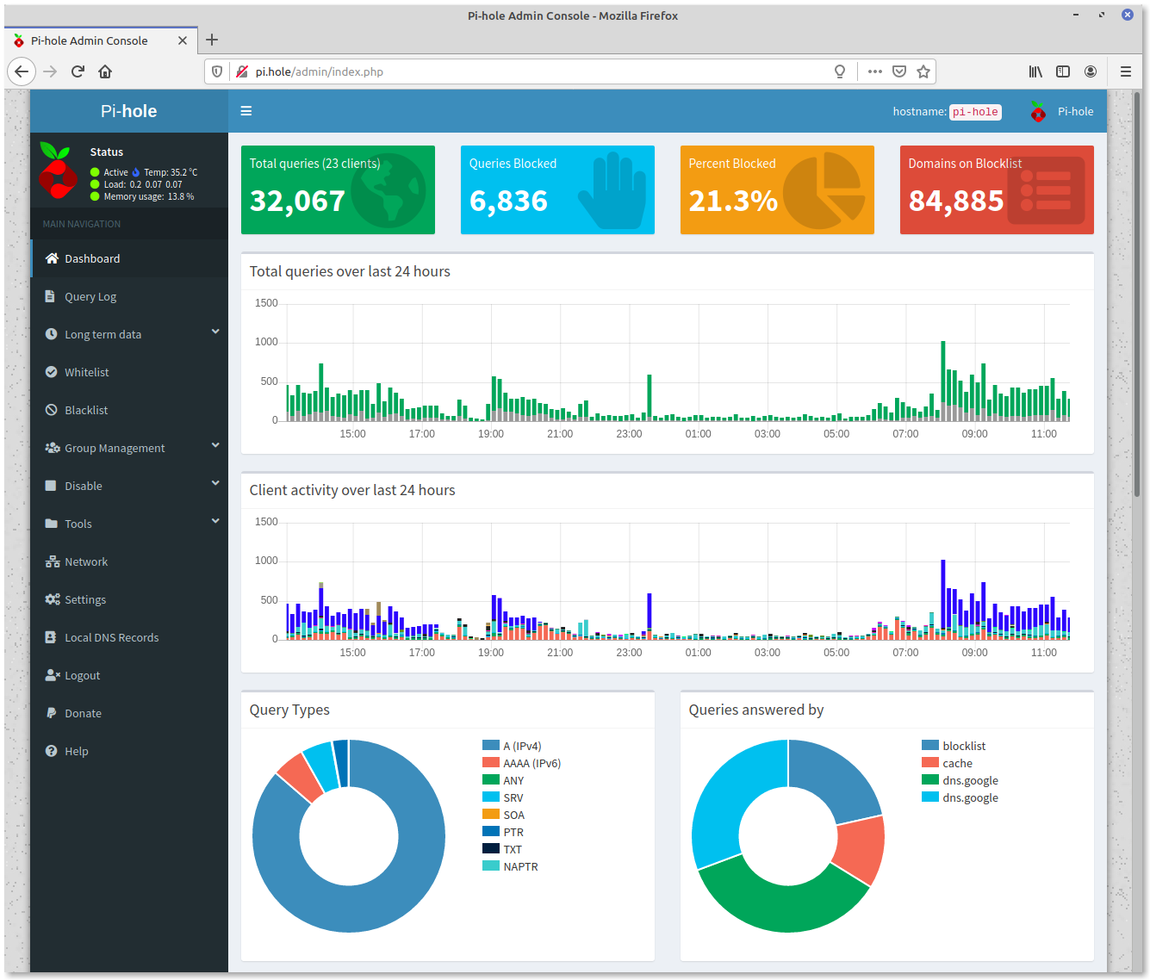The image size is (1150, 980).
Task: Click the Firefox account icon
Action: pyautogui.click(x=1091, y=71)
